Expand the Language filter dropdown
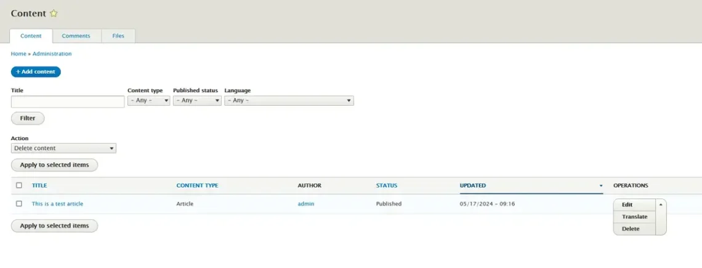This screenshot has height=268, width=702. point(288,100)
